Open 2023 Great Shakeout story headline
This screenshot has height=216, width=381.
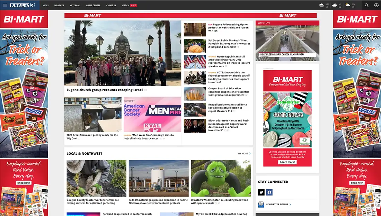(x=92, y=137)
